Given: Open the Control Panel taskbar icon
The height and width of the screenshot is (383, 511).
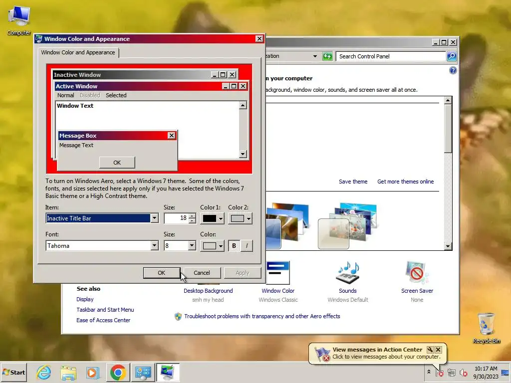Looking at the screenshot, I should [143, 372].
